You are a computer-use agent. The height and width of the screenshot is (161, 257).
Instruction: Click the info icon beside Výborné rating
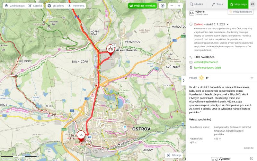pyautogui.click(x=252, y=158)
